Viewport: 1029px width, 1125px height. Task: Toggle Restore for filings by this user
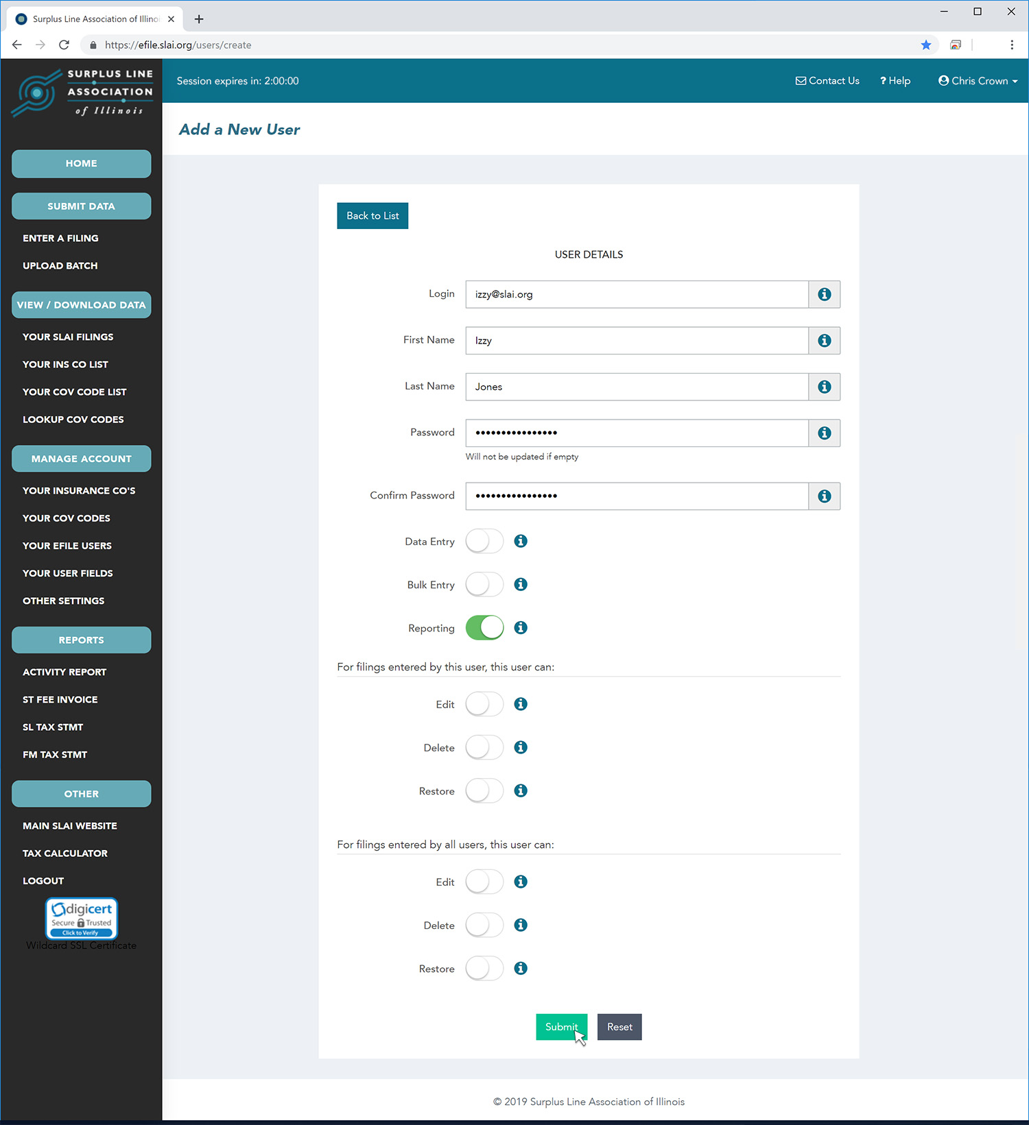pyautogui.click(x=484, y=790)
